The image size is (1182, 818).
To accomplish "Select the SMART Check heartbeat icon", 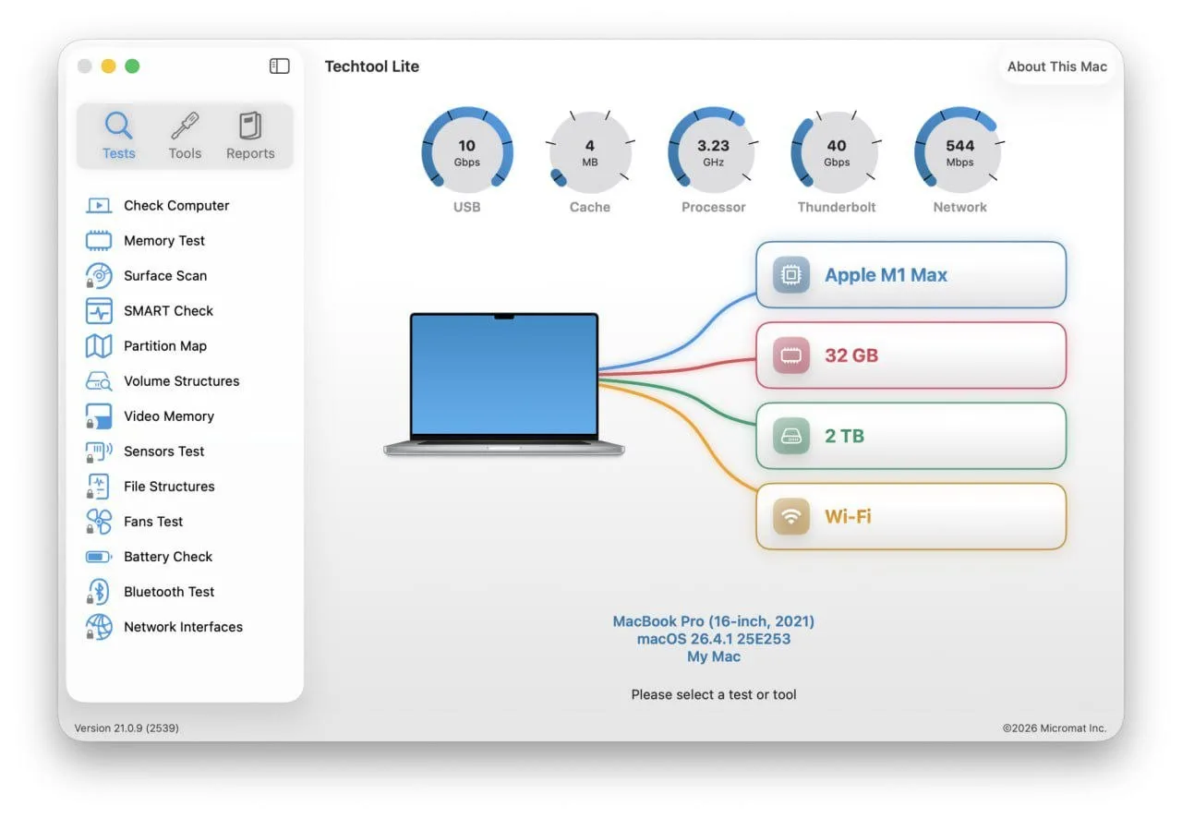I will [x=99, y=310].
